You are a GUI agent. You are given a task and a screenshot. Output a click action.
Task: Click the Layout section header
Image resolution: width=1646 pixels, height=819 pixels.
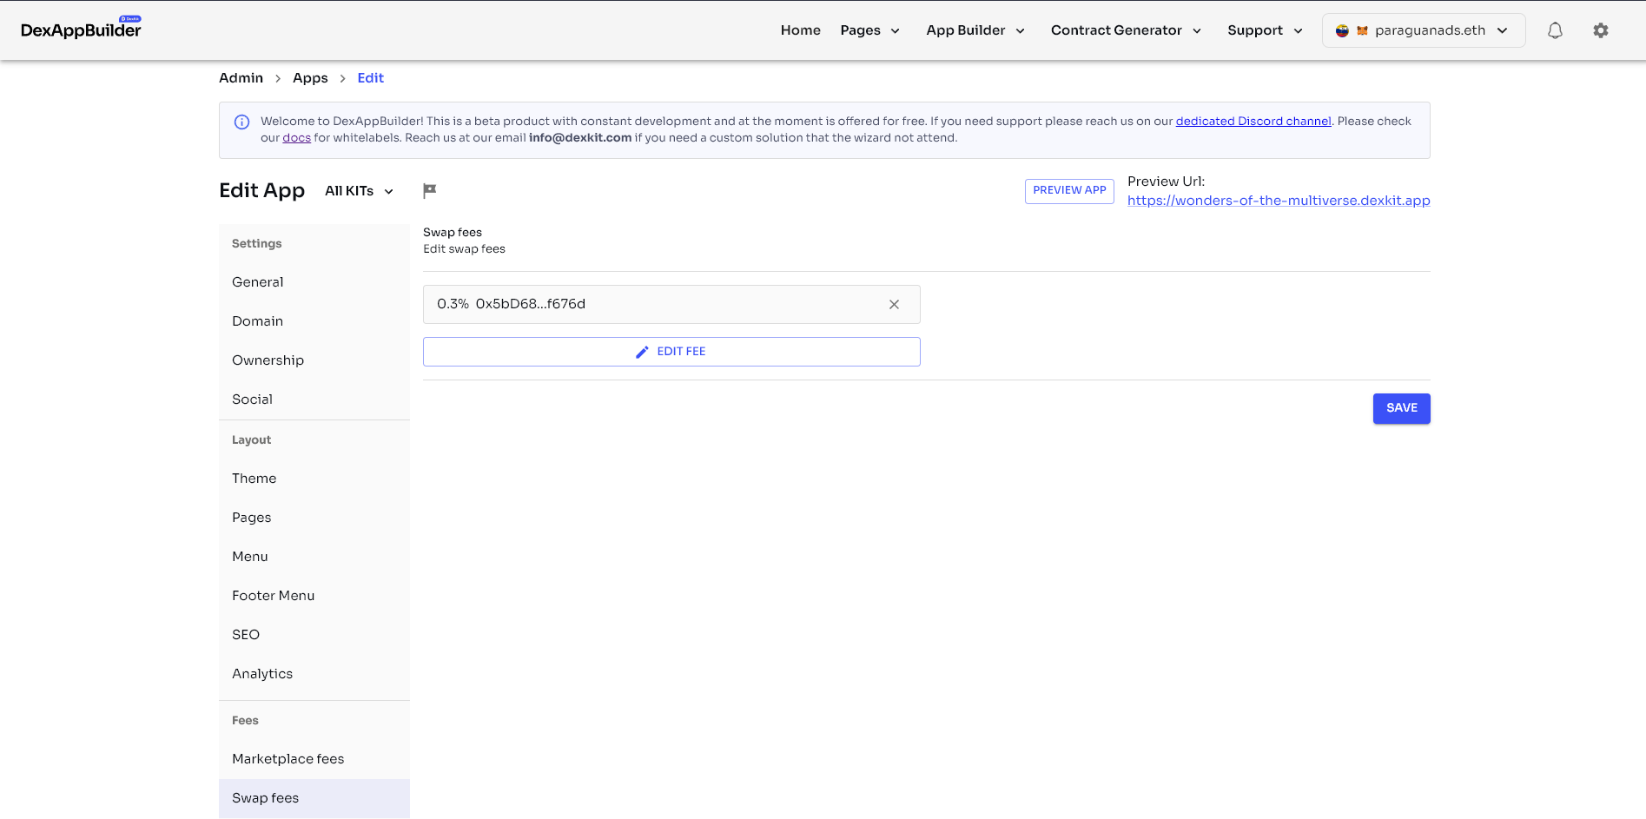click(x=251, y=440)
